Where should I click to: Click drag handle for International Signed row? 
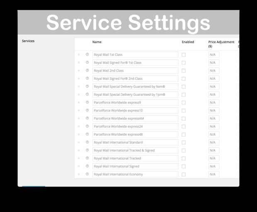click(79, 166)
